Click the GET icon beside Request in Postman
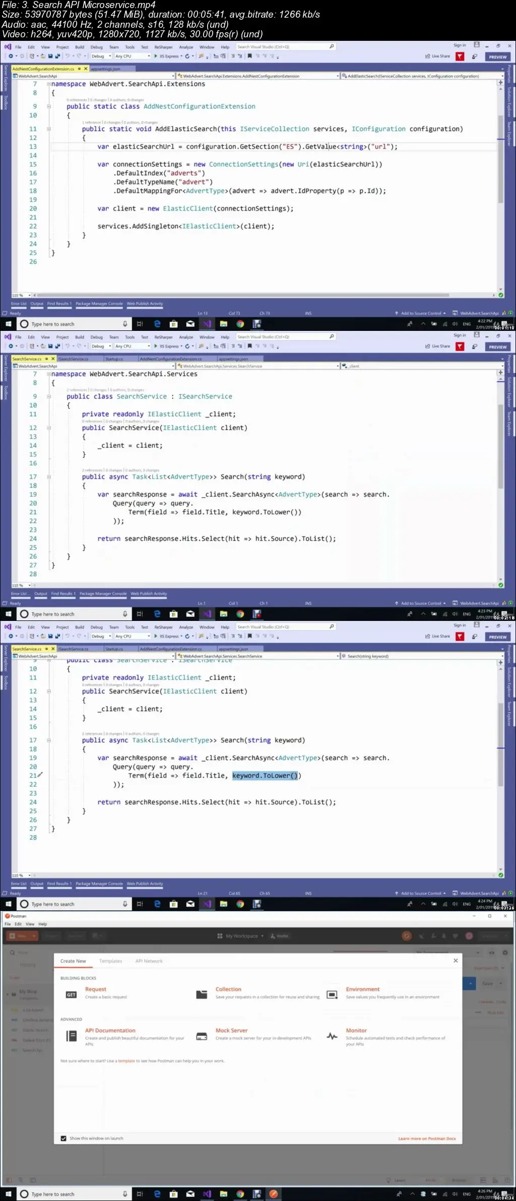The width and height of the screenshot is (516, 1201). (x=71, y=994)
